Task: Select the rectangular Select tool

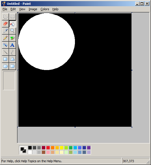Action: [x=12, y=17]
